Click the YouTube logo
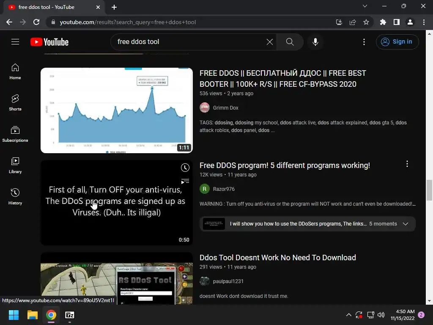Screen dimensions: 433x325 pyautogui.click(x=49, y=42)
